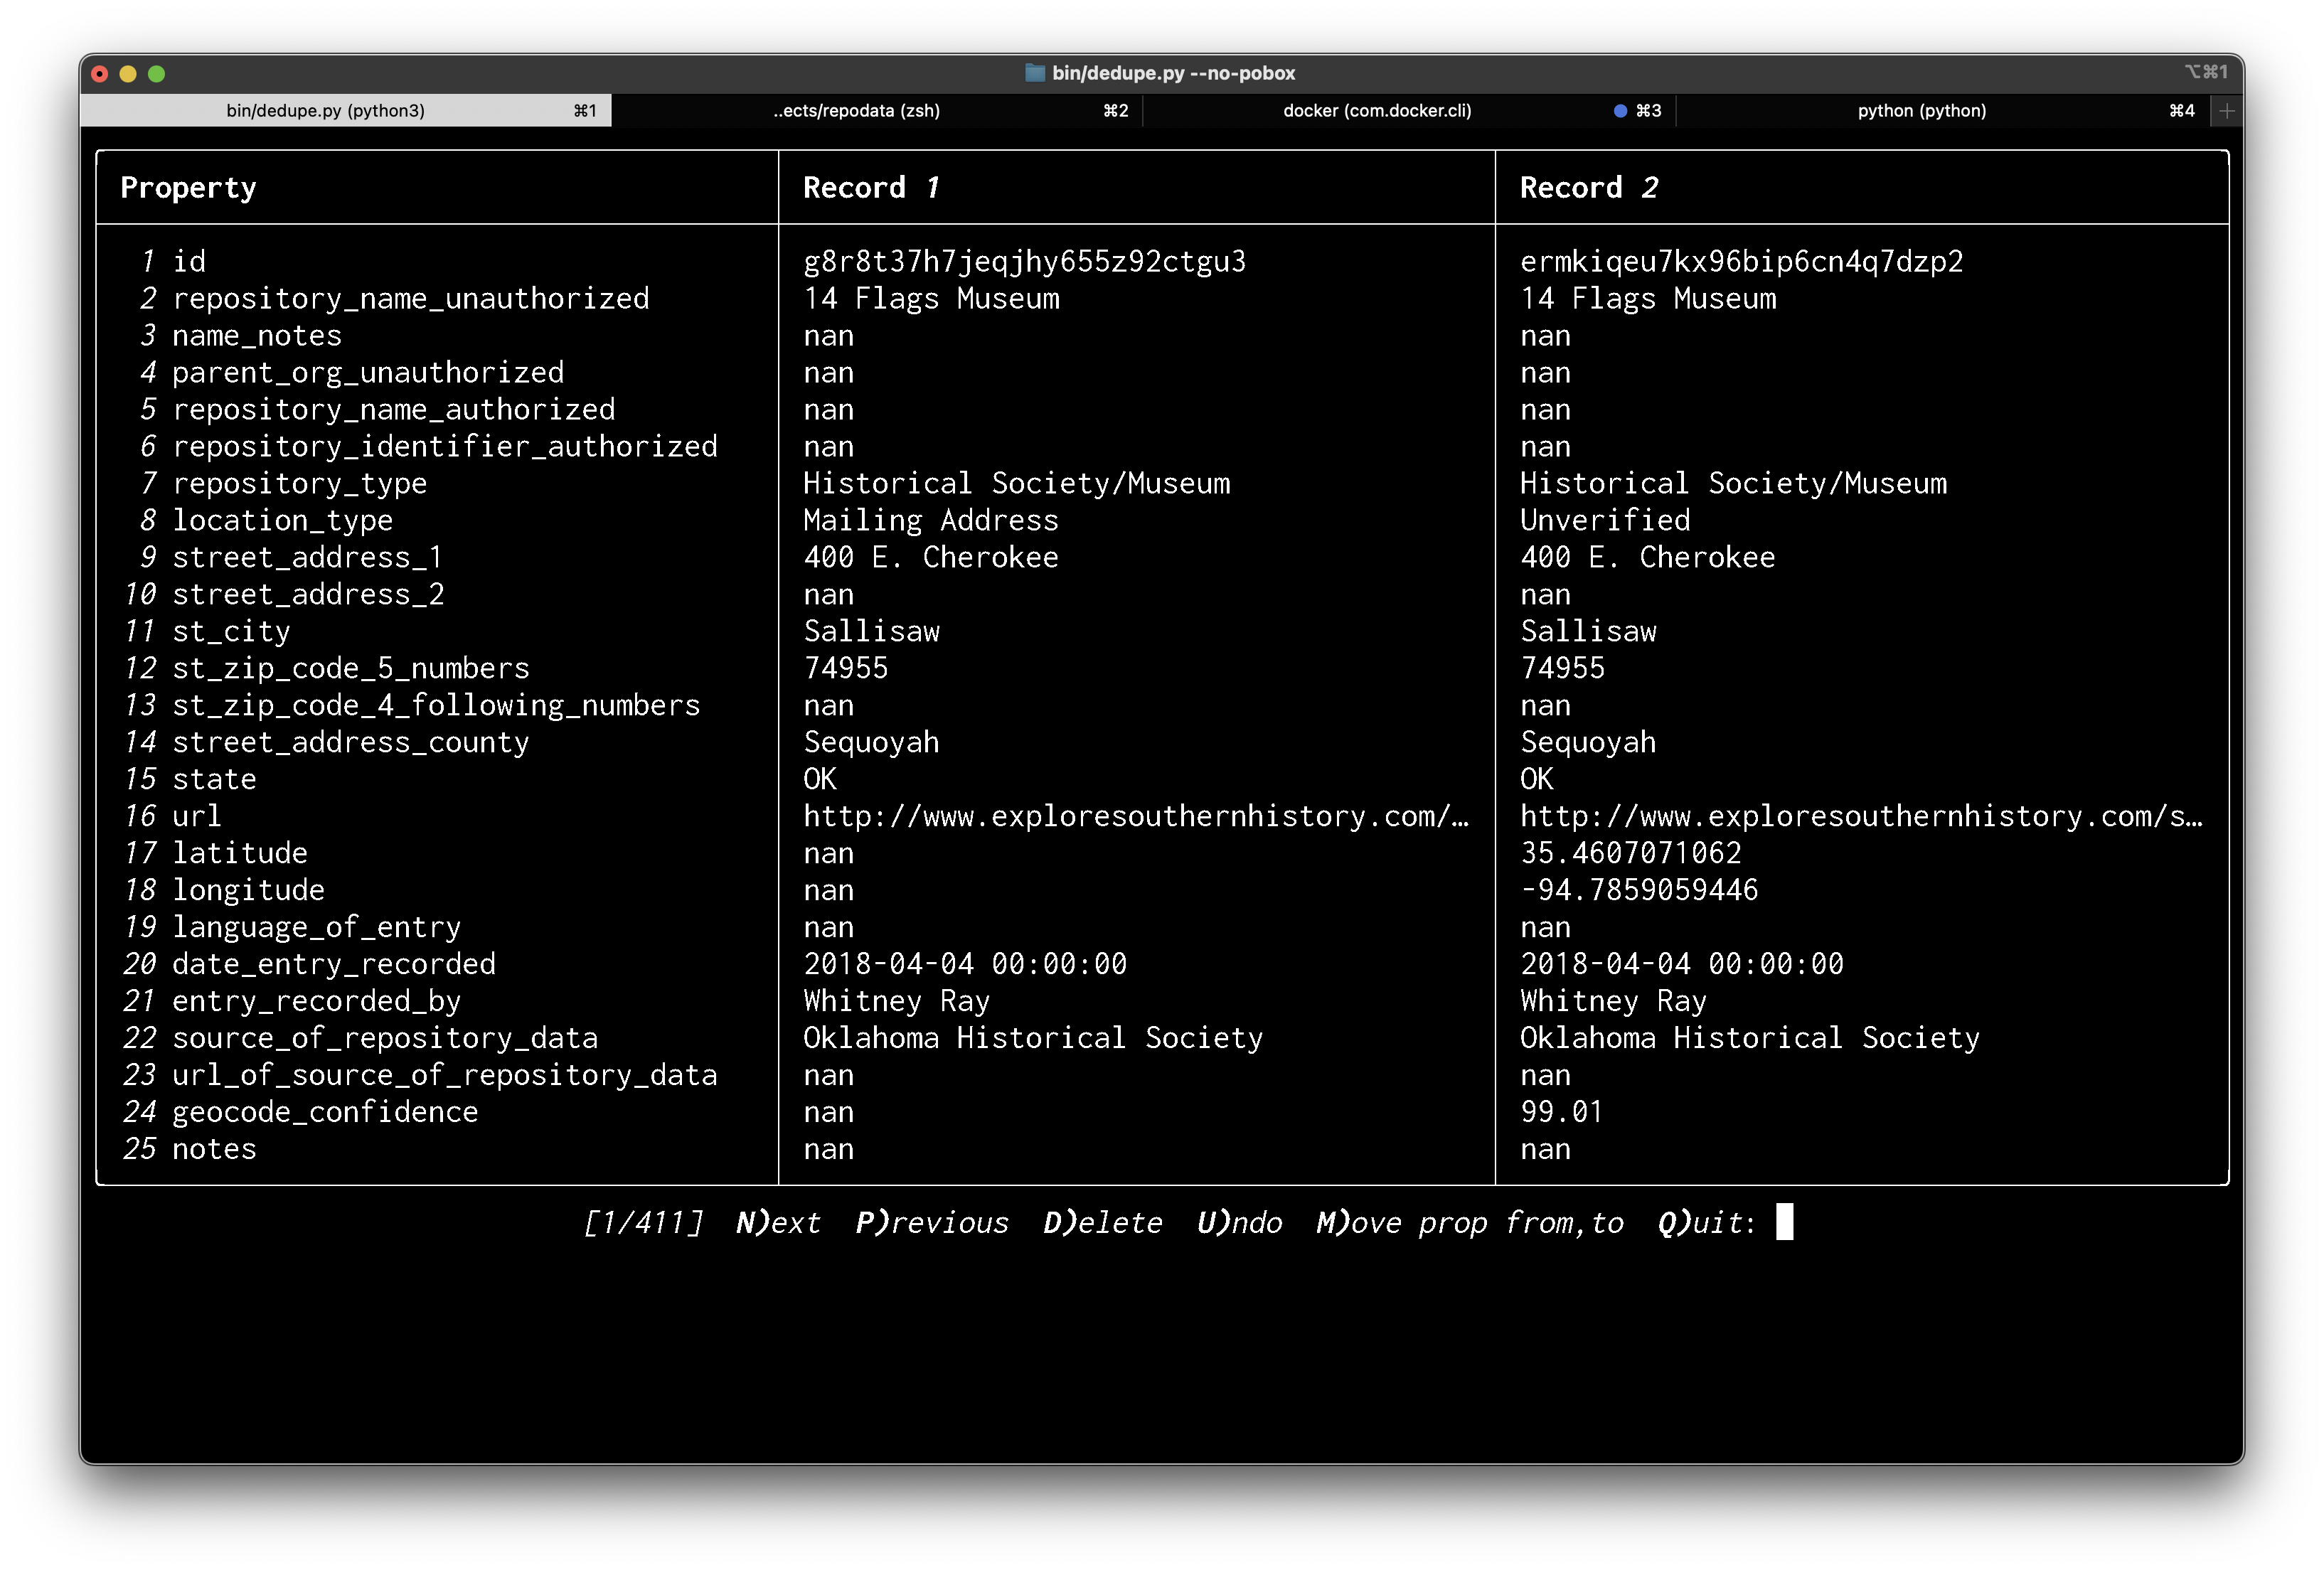Image resolution: width=2324 pixels, height=1570 pixels.
Task: Click the yellow minimize window button
Action: (128, 74)
